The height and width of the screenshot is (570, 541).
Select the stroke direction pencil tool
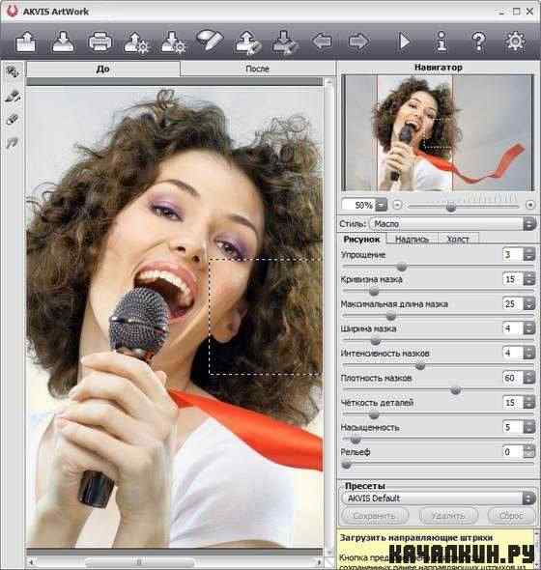click(x=14, y=96)
